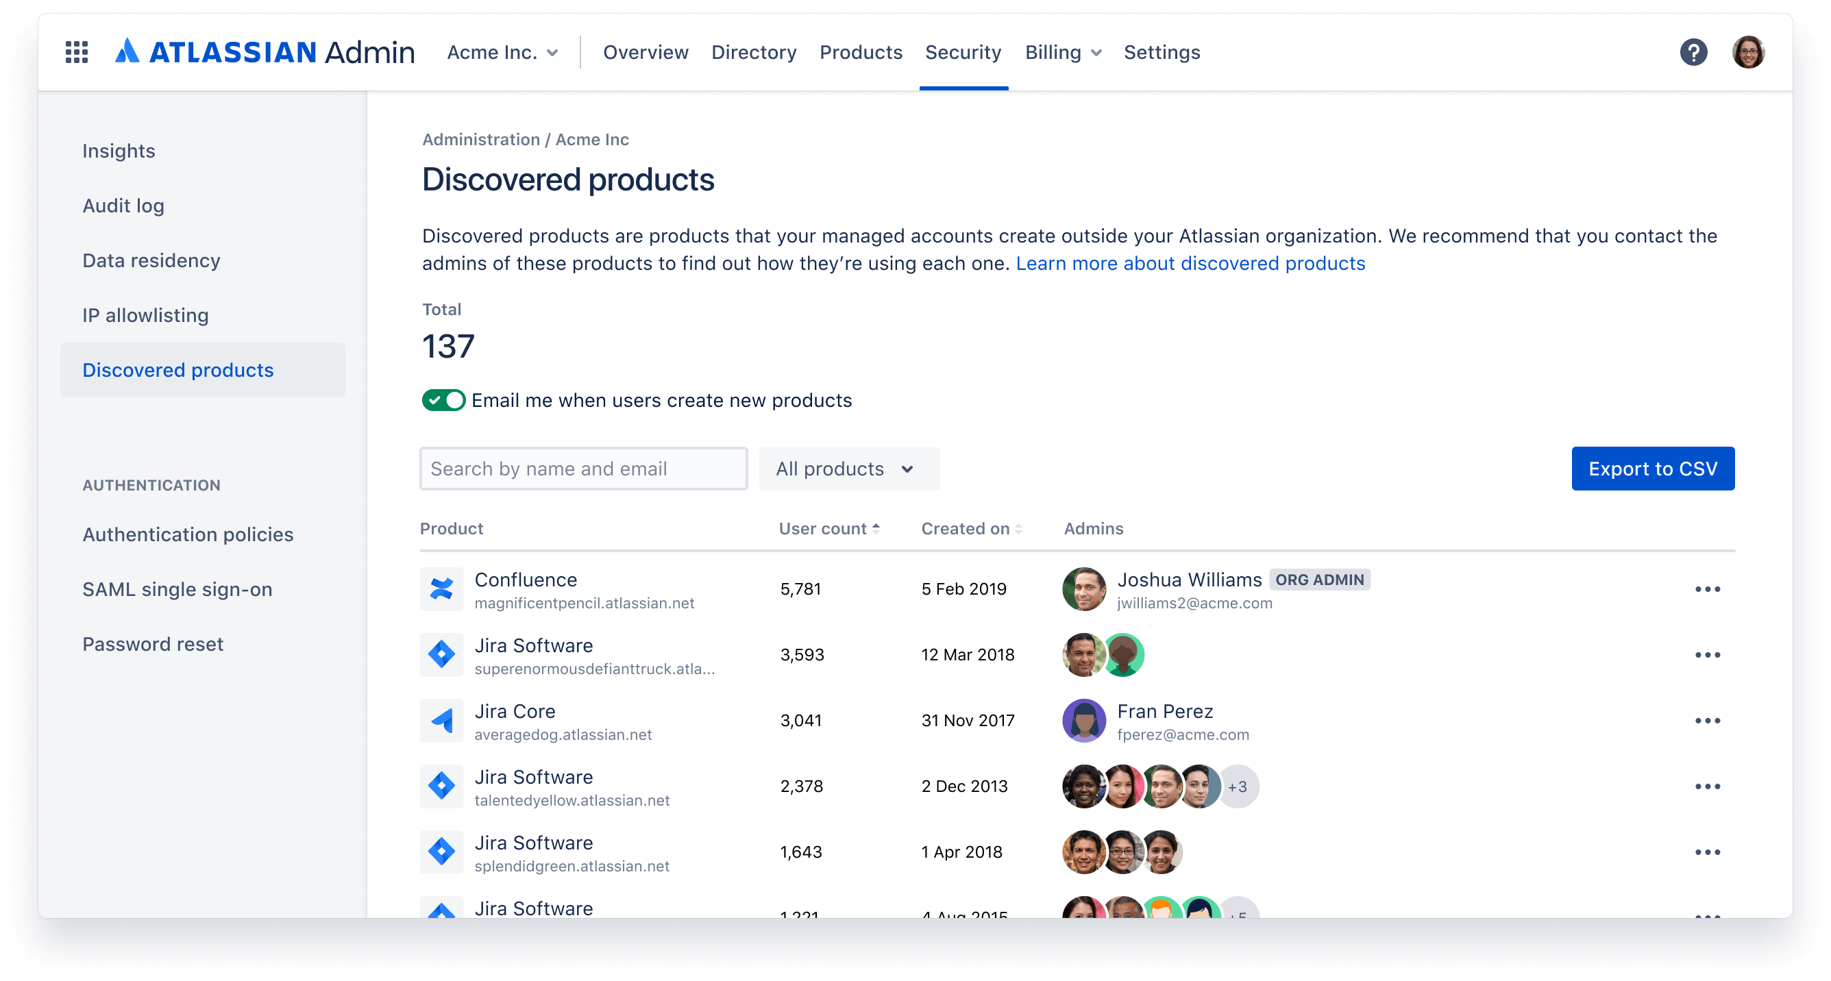Expand the All products filter dropdown
Viewport: 1831px width, 981px height.
click(x=844, y=469)
